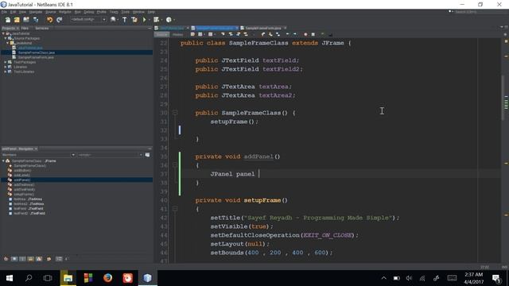Fold the setupFrame method on line 41

(175, 209)
